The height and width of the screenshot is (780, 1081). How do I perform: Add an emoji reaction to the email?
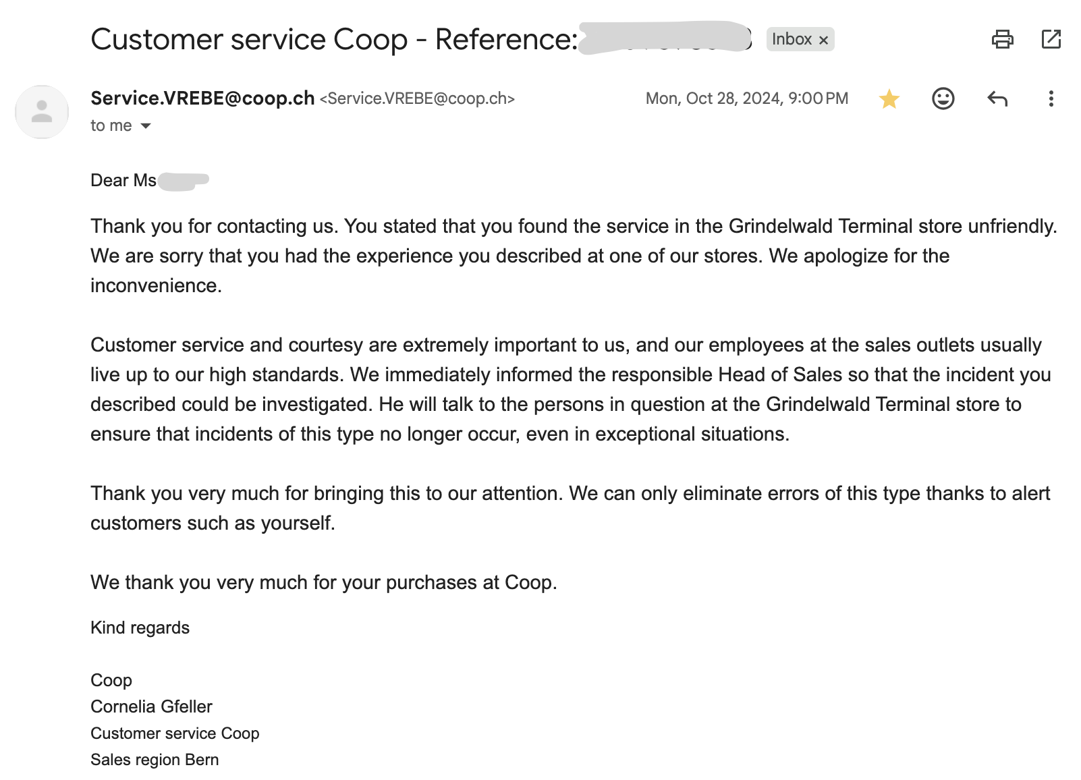pyautogui.click(x=943, y=99)
